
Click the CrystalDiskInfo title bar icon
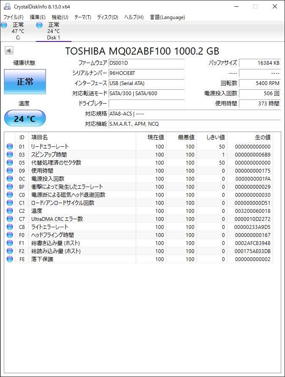7,6
